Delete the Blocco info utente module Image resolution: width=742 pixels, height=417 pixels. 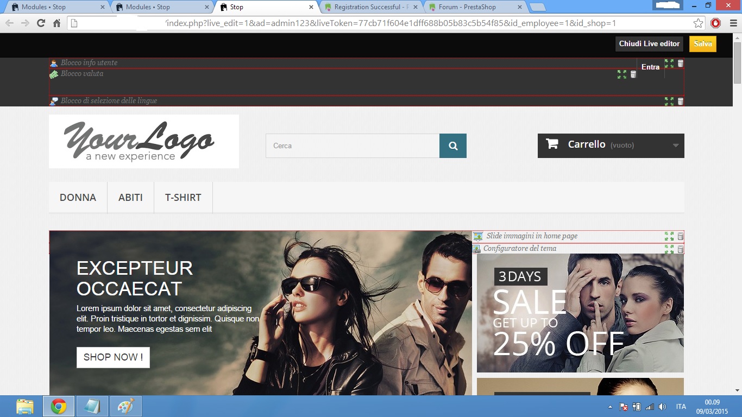681,64
